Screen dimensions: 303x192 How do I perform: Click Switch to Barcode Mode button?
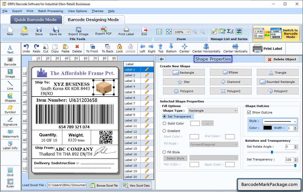[276, 33]
